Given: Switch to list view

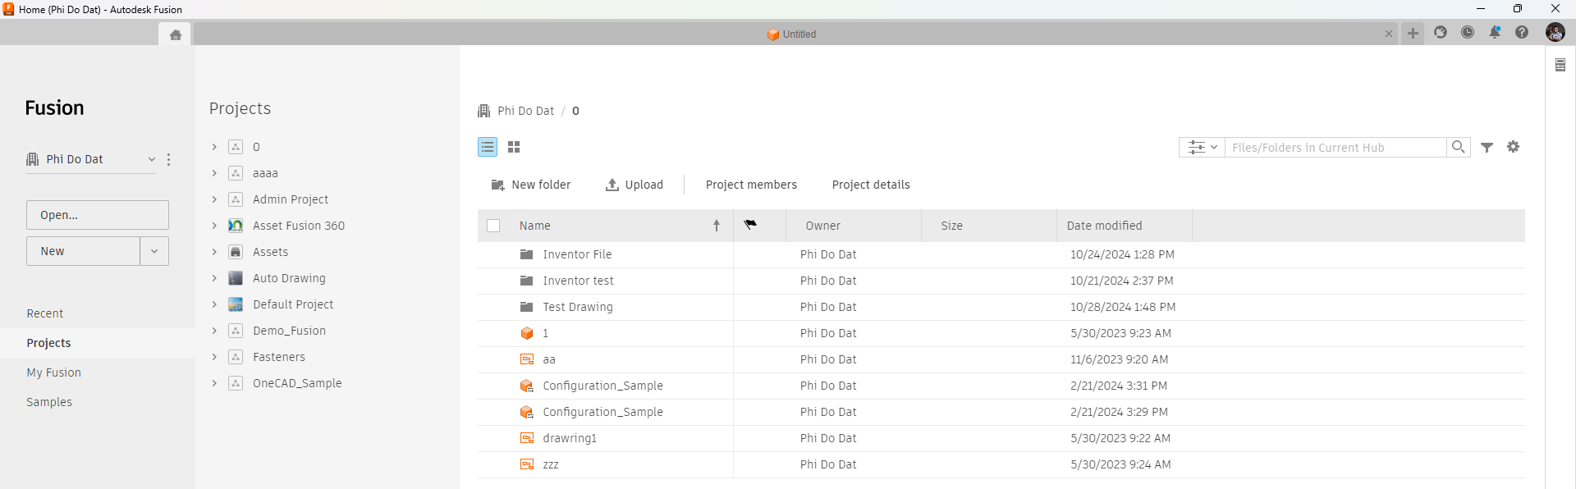Looking at the screenshot, I should click(x=488, y=147).
